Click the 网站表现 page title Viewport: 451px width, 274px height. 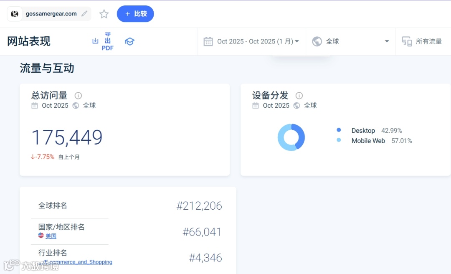(x=29, y=41)
